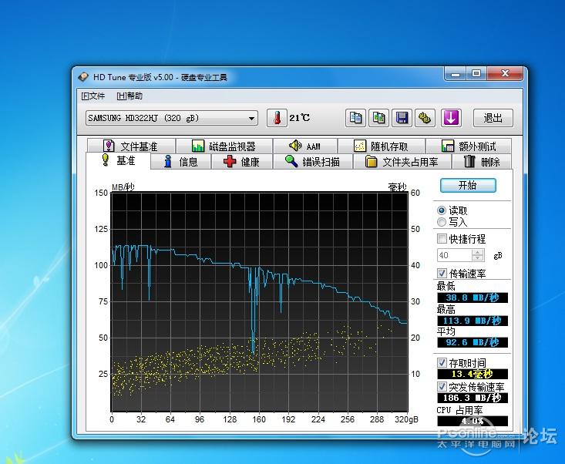Open the 帮助 menu

pyautogui.click(x=129, y=96)
